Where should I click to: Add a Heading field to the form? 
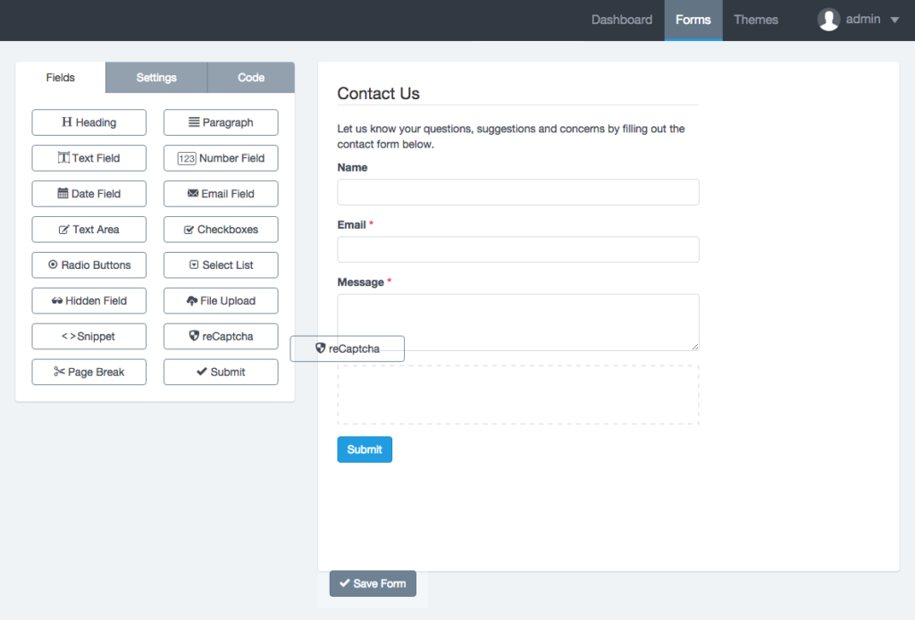point(88,122)
